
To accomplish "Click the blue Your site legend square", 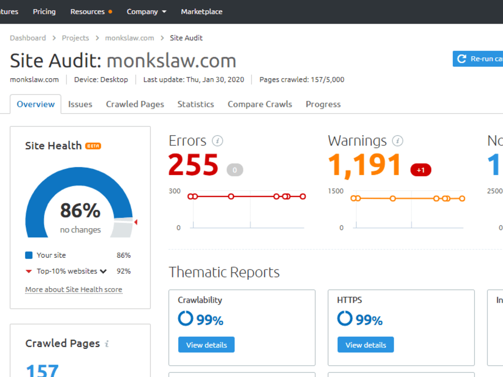I will [x=29, y=255].
